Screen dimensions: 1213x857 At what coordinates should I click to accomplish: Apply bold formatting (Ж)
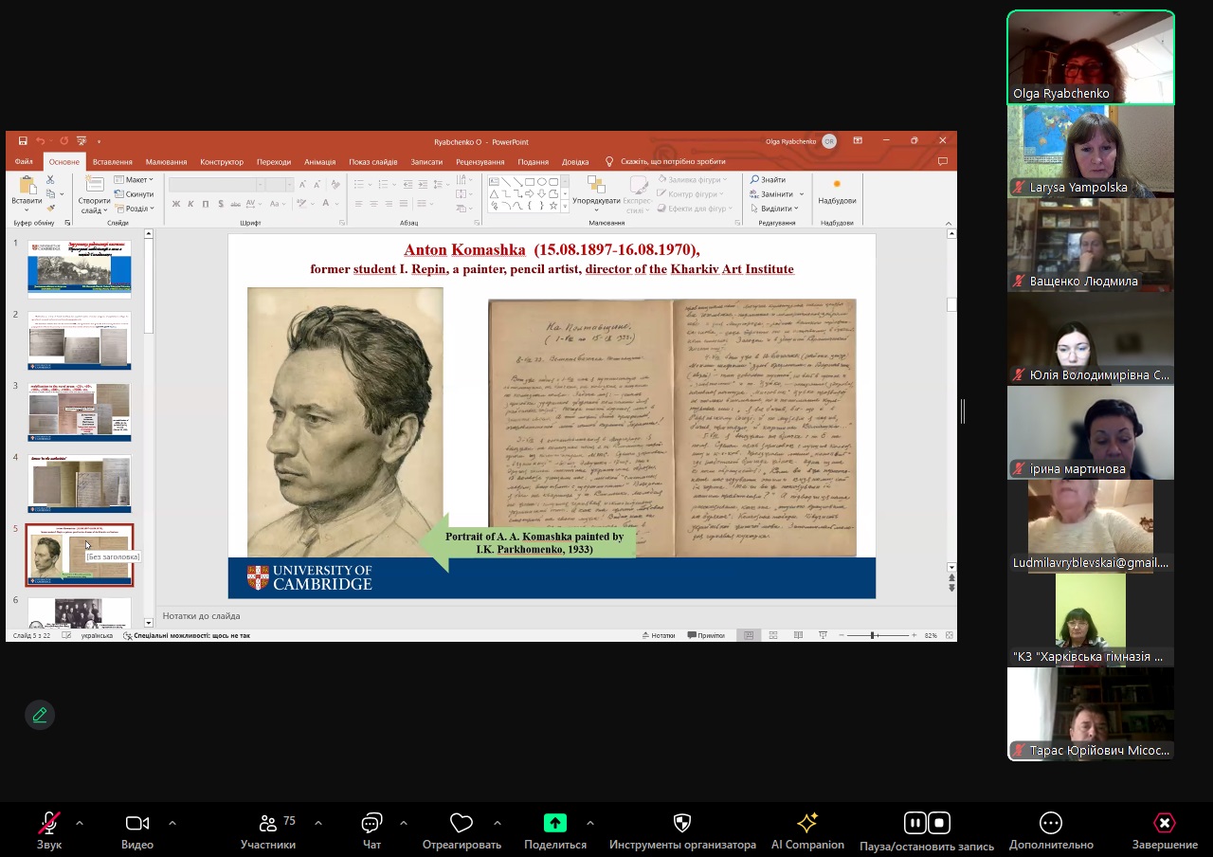(176, 204)
